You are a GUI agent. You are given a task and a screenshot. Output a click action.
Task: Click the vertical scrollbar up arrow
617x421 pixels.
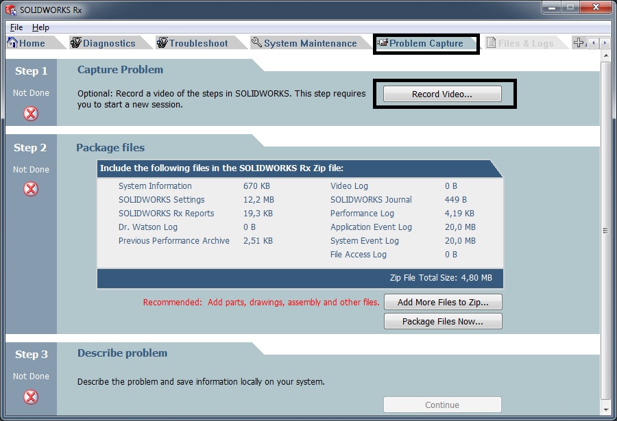[606, 55]
